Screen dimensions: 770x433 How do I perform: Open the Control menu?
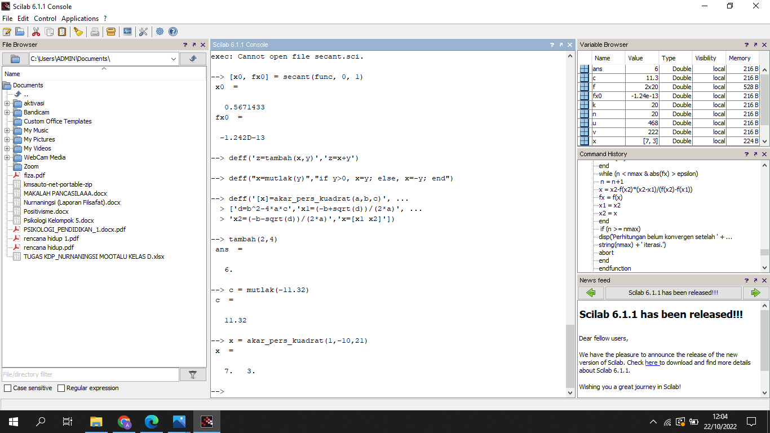point(45,19)
